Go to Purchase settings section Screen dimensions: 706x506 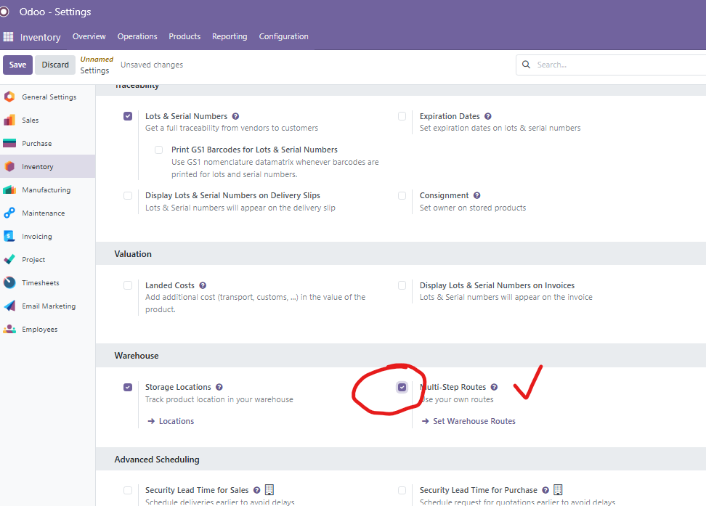tap(36, 144)
